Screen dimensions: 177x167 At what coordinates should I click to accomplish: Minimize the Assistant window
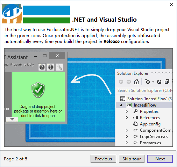pos(35,57)
